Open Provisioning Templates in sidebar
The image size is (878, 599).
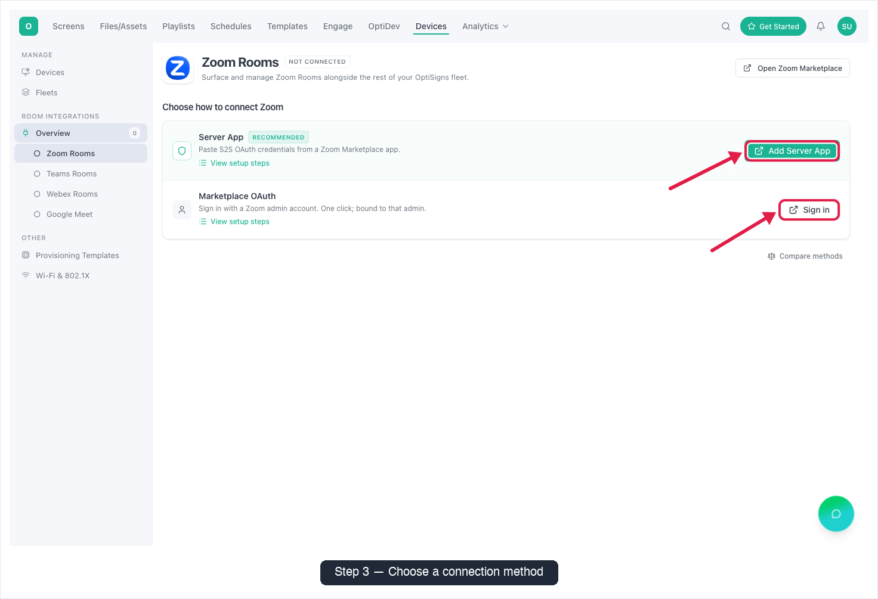(81, 255)
